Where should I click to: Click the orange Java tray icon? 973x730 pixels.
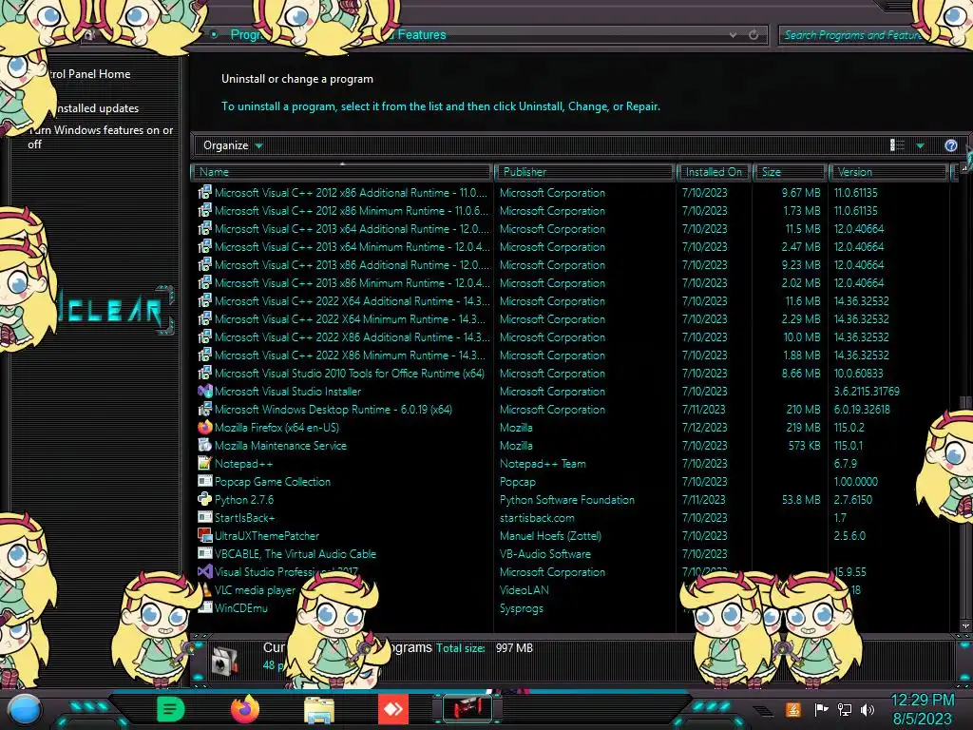click(x=793, y=709)
